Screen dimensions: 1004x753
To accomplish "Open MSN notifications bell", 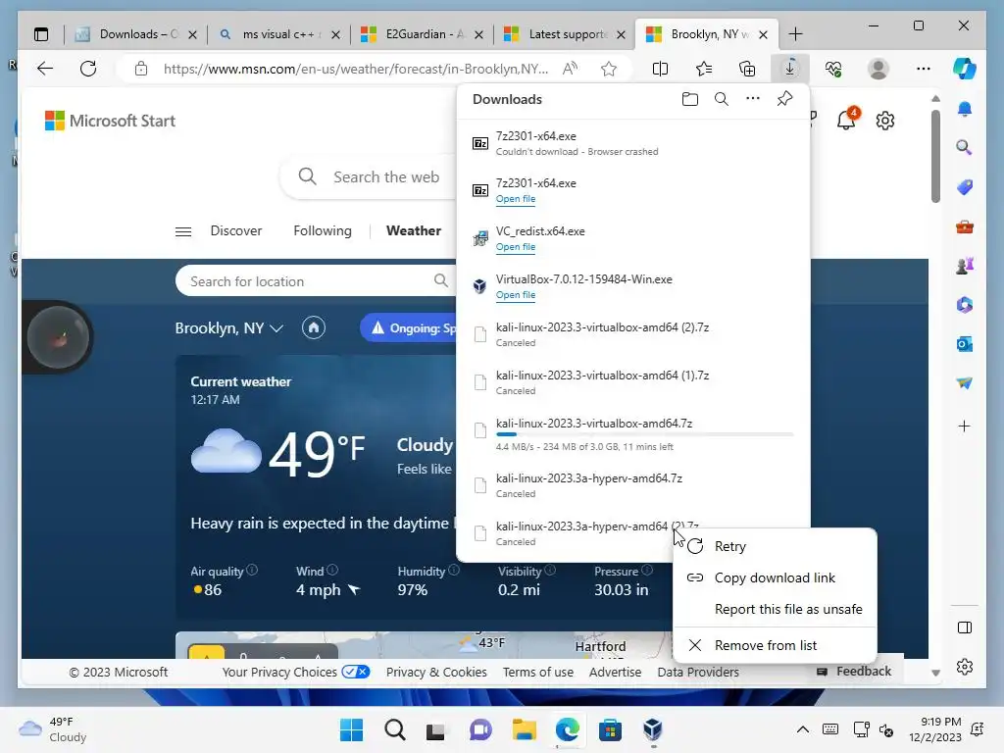I will (846, 119).
